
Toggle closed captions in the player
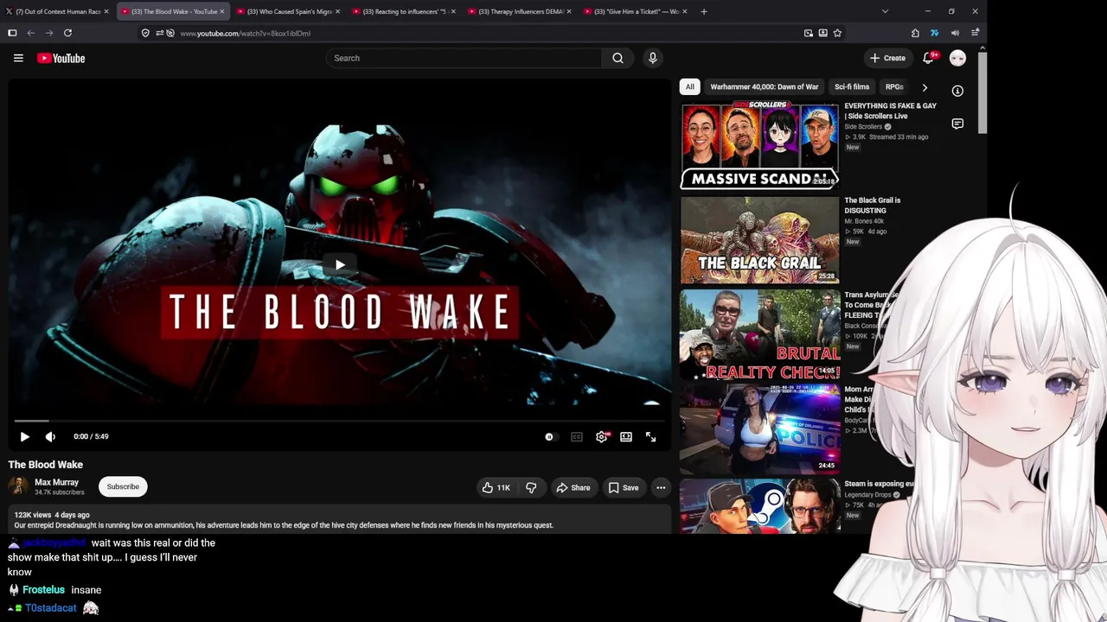(577, 437)
